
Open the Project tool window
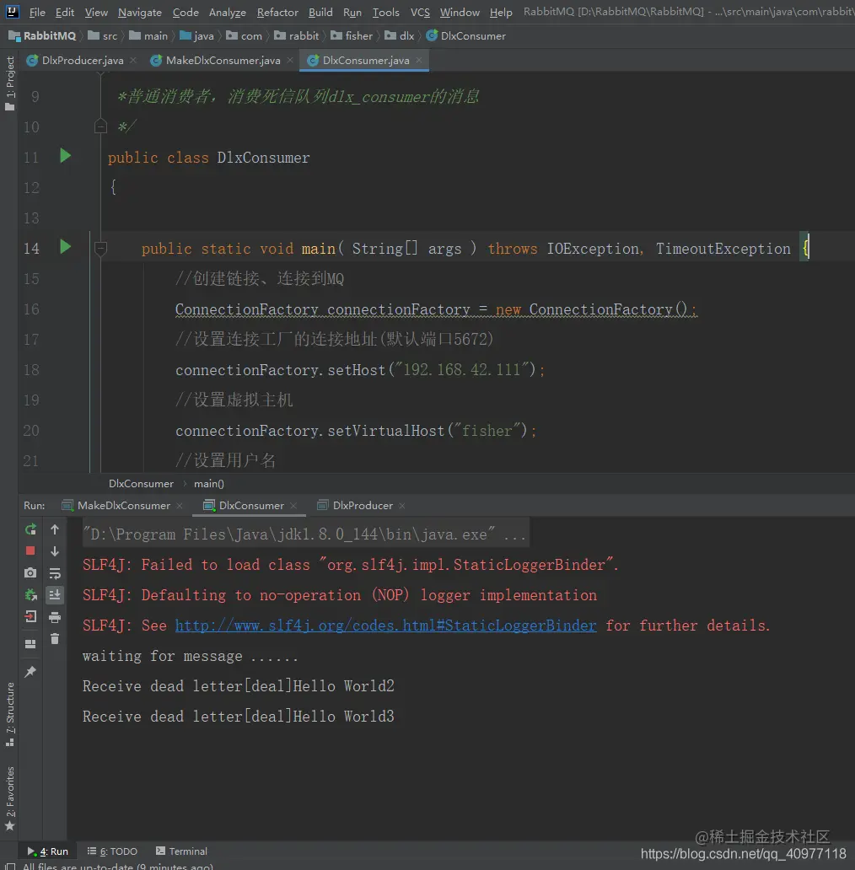tap(9, 83)
